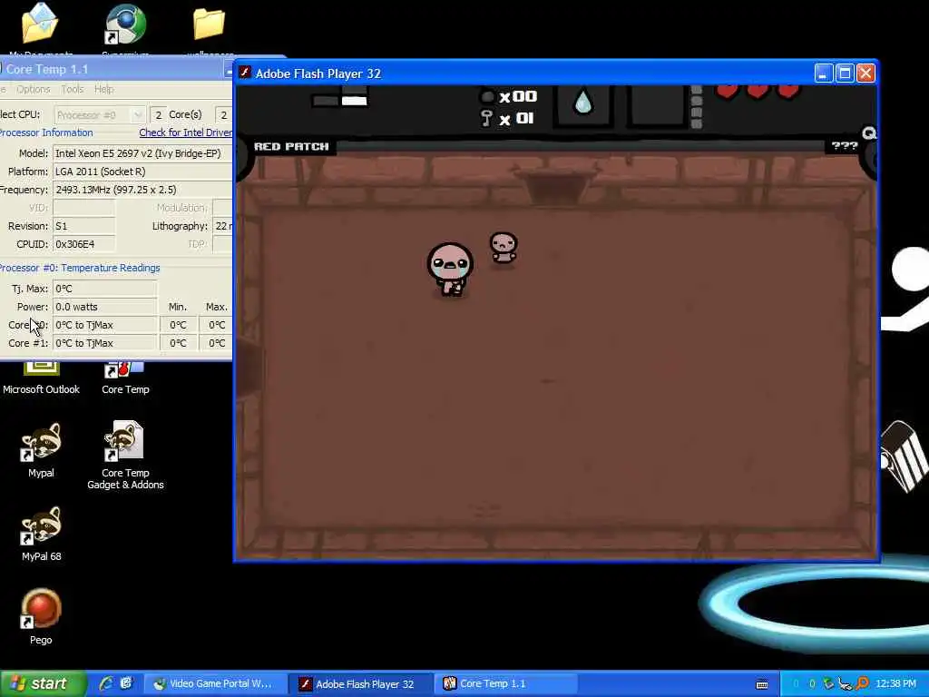Click the Model field in Core Temp
This screenshot has width=929, height=697.
pyautogui.click(x=142, y=153)
